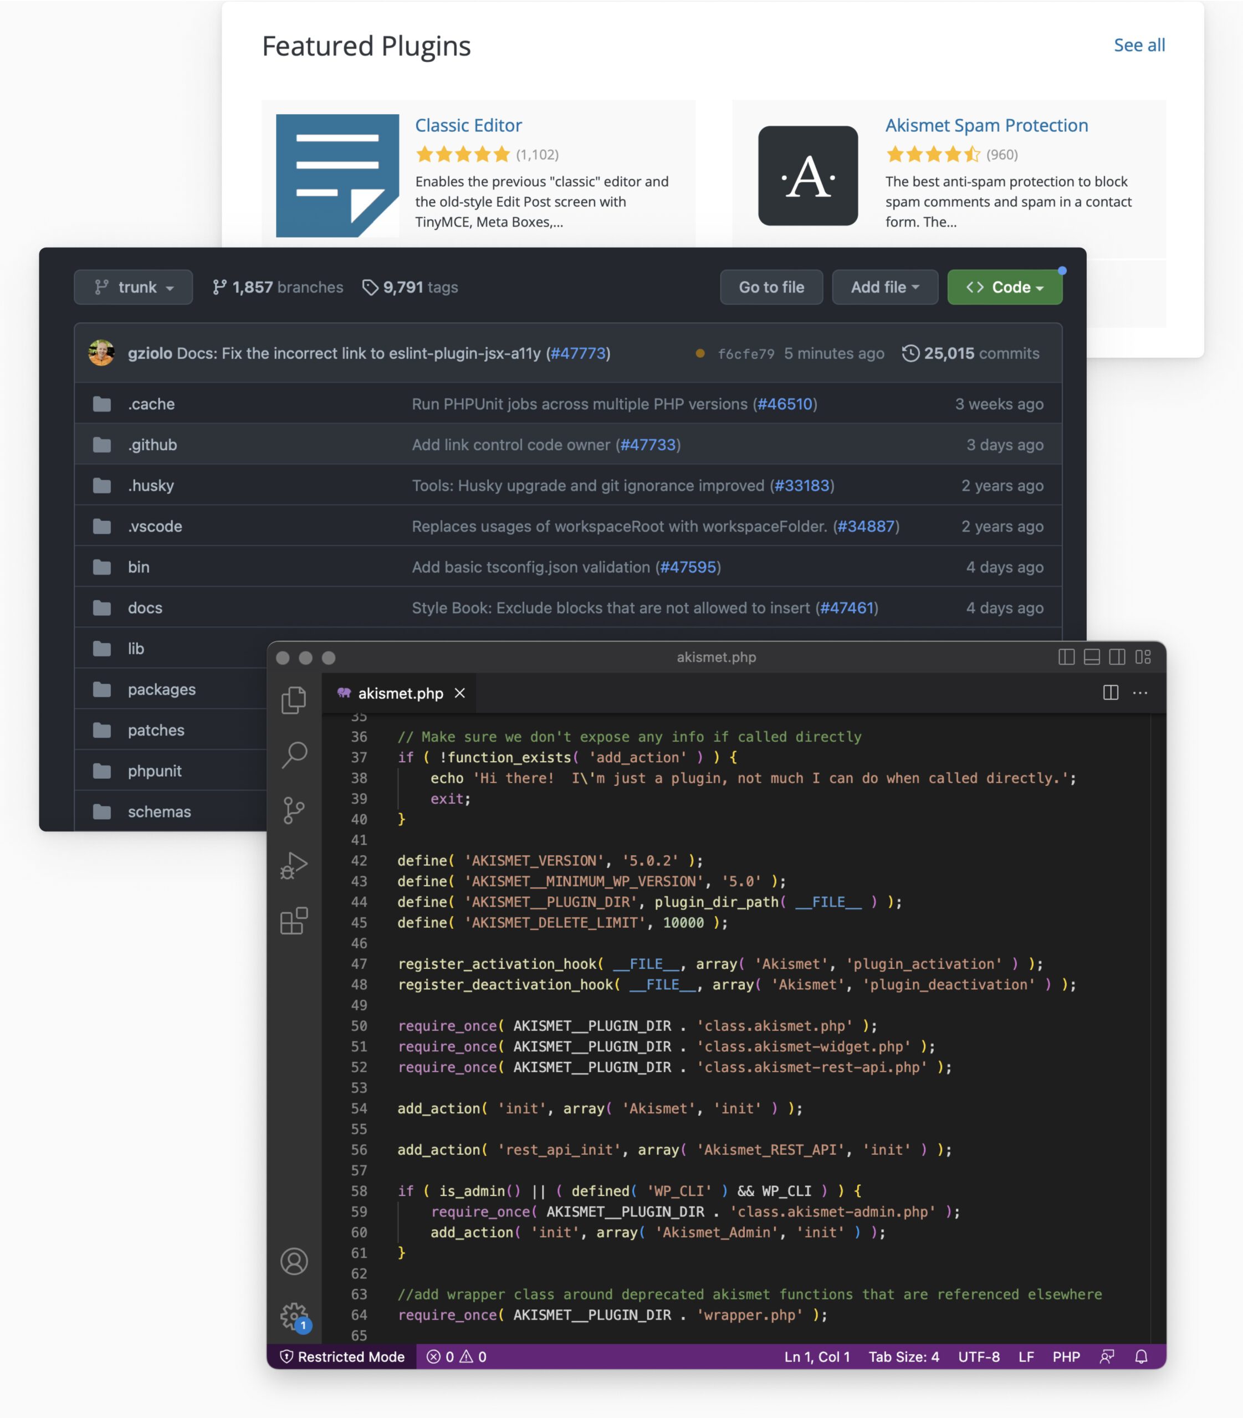The height and width of the screenshot is (1418, 1243).
Task: Open Add file dropdown
Action: (885, 287)
